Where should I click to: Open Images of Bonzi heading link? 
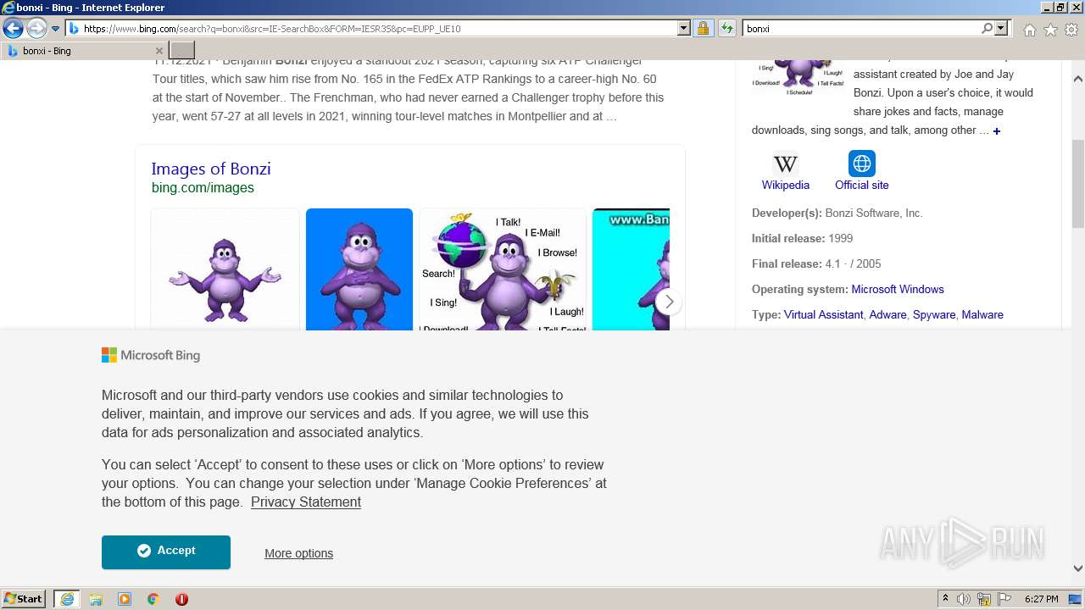211,169
